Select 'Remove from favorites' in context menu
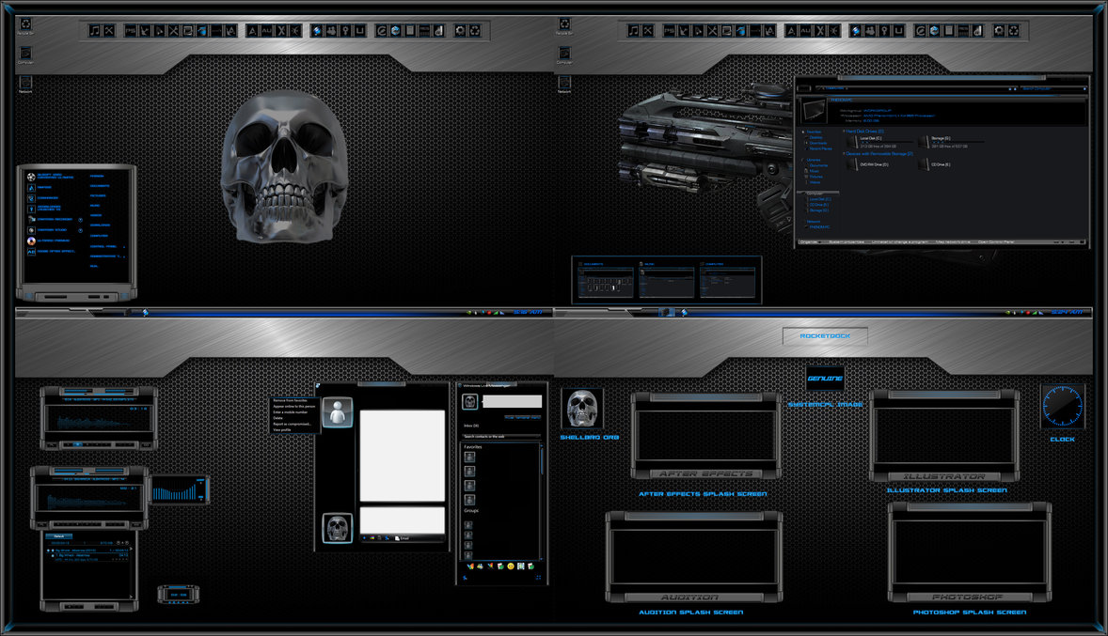 (x=291, y=400)
